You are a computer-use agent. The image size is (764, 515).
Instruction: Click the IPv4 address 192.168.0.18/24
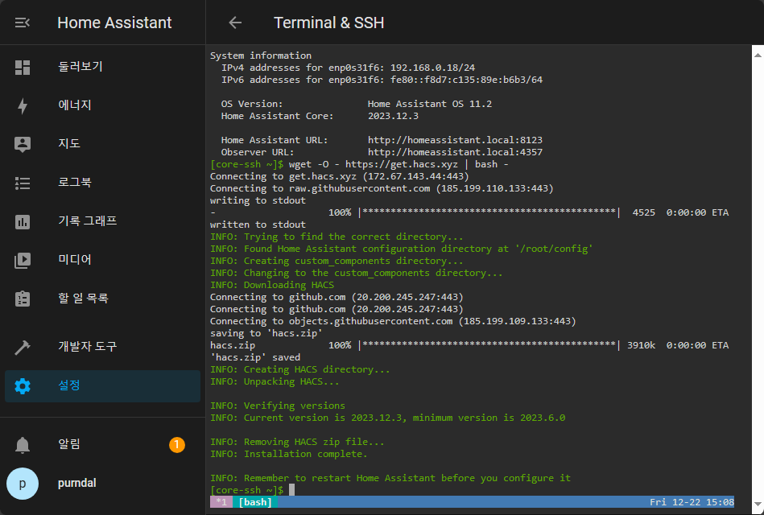(432, 68)
